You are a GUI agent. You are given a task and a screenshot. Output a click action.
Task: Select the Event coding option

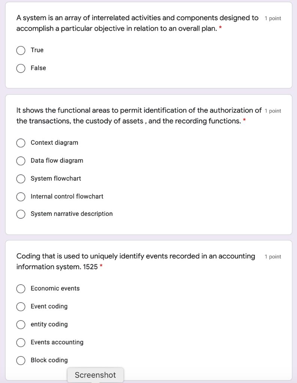point(21,306)
